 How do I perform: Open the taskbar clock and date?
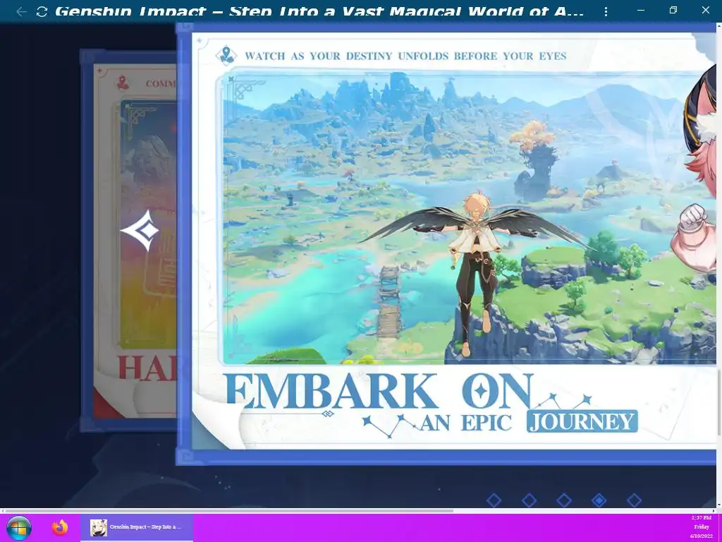[x=702, y=527]
